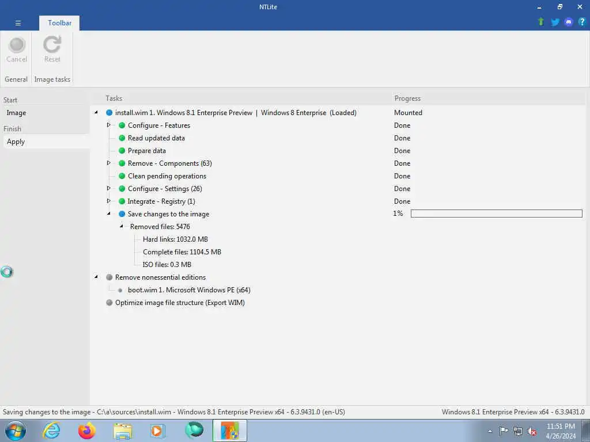This screenshot has height=442, width=590.
Task: Click green status dot of Read updated data
Action: pyautogui.click(x=122, y=138)
